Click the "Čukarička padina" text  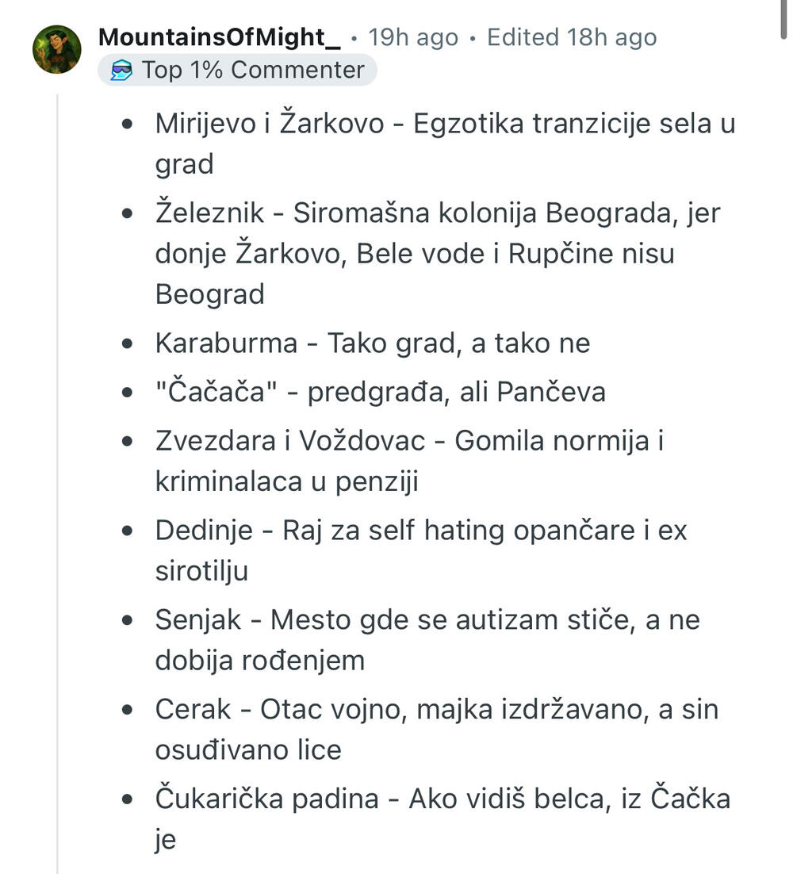pyautogui.click(x=267, y=798)
